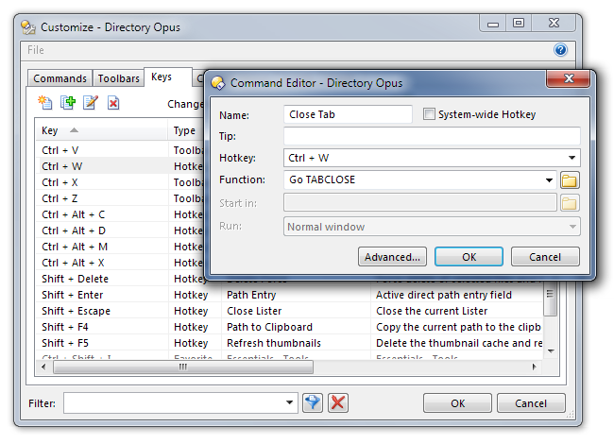
Task: Open the Filter dropdown arrow
Action: coord(289,402)
